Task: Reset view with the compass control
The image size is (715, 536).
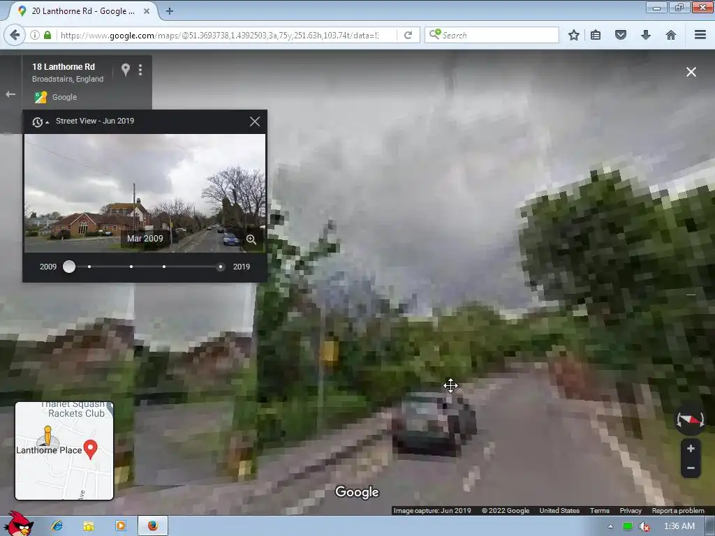Action: click(690, 419)
